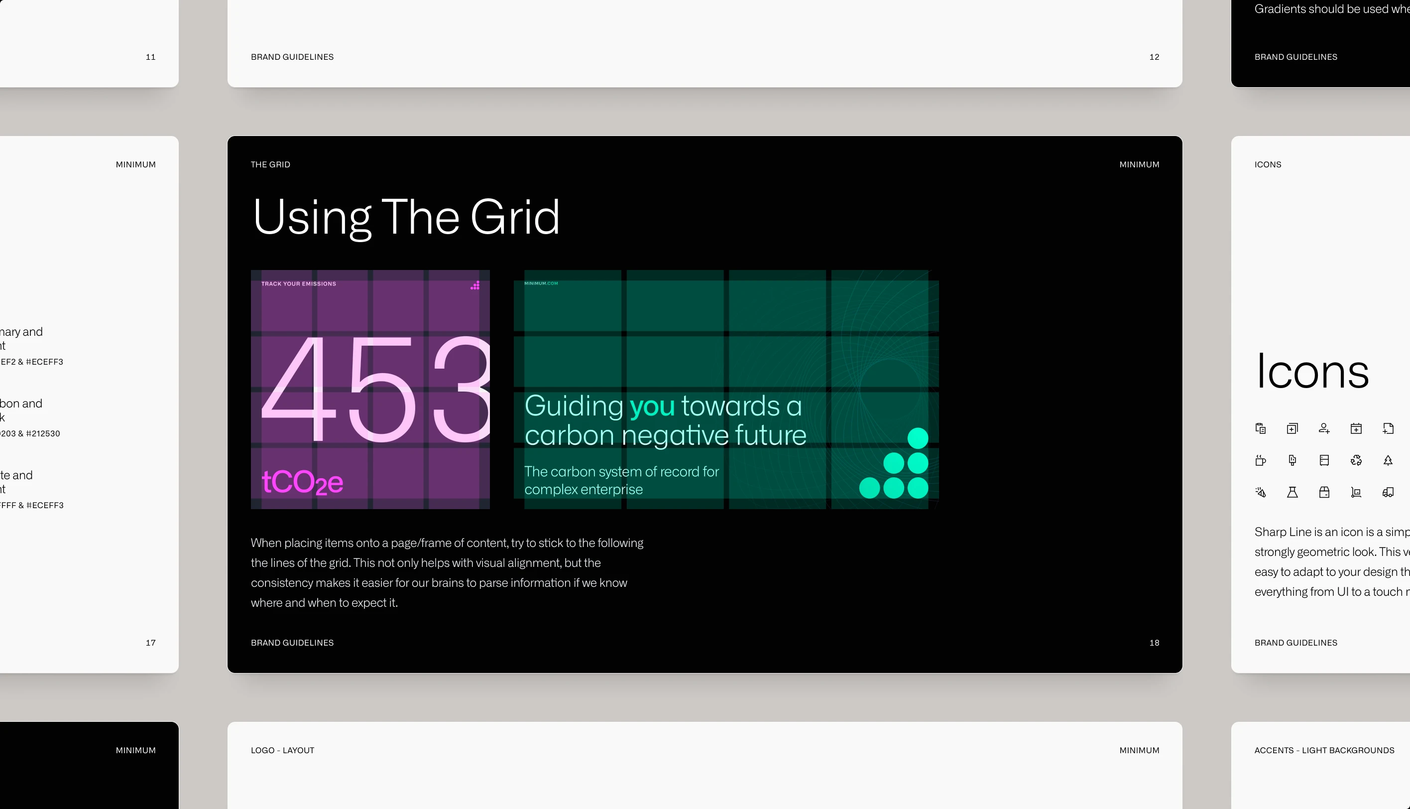Click the calendar add event icon
Screen dimensions: 1410x809
coord(1356,428)
